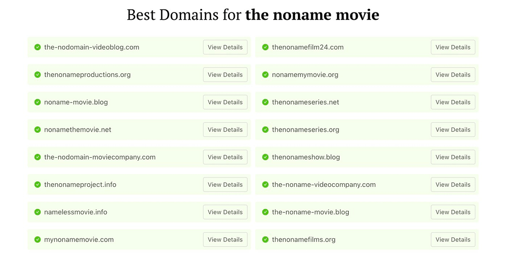Click check icon for mynonamemovie.com
The width and height of the screenshot is (517, 254).
tap(37, 240)
